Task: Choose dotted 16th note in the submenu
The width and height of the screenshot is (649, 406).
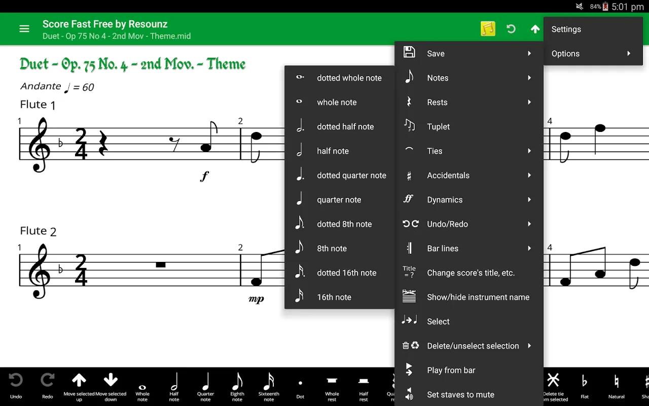Action: pos(340,273)
